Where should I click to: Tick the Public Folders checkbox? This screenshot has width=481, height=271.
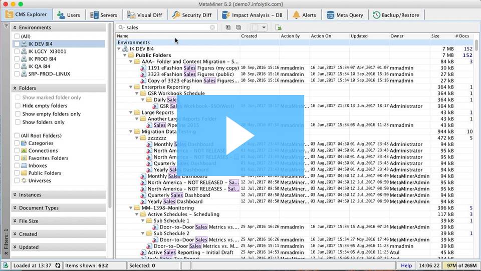coord(18,173)
